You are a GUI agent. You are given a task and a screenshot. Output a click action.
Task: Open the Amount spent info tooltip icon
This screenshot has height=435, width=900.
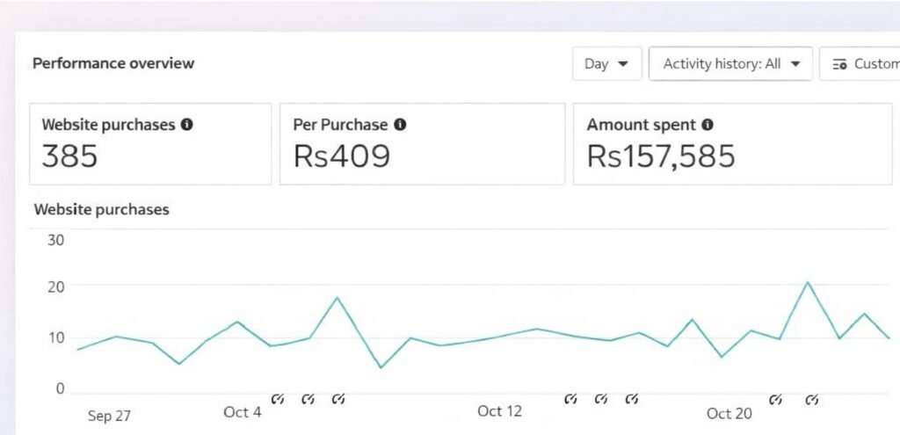coord(708,125)
